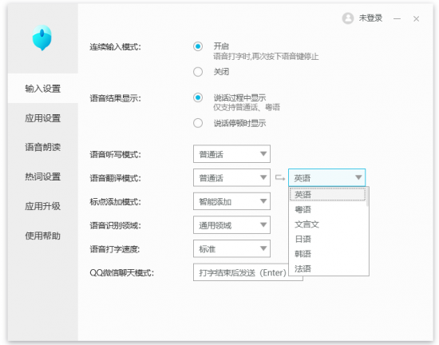439x345 pixels.
Task: Switch to the 应用设置 tab
Action: point(43,118)
